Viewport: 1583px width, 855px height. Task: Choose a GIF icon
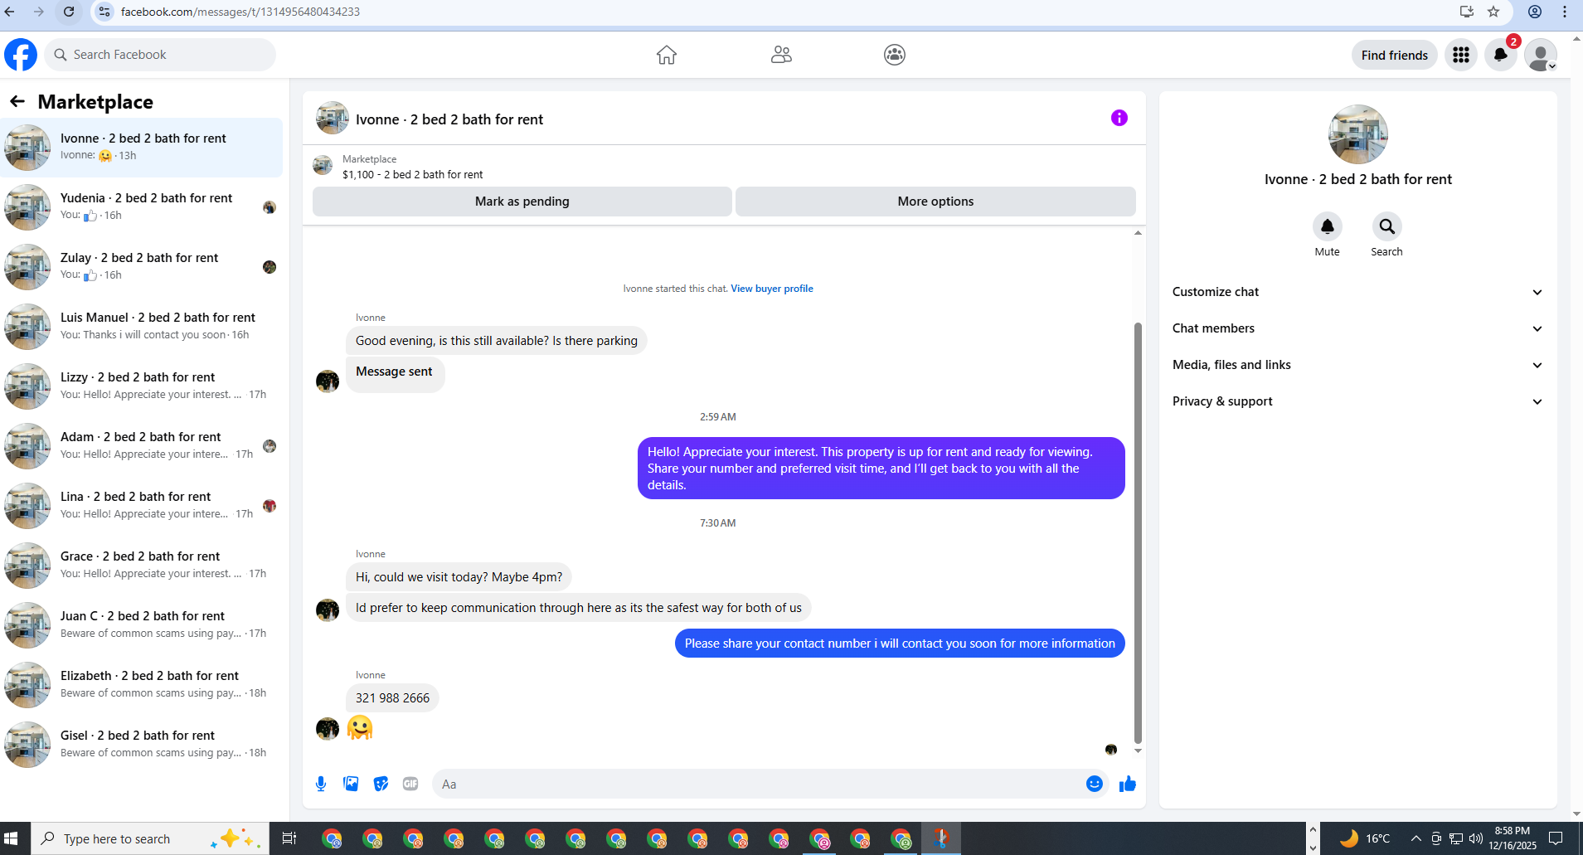[410, 784]
